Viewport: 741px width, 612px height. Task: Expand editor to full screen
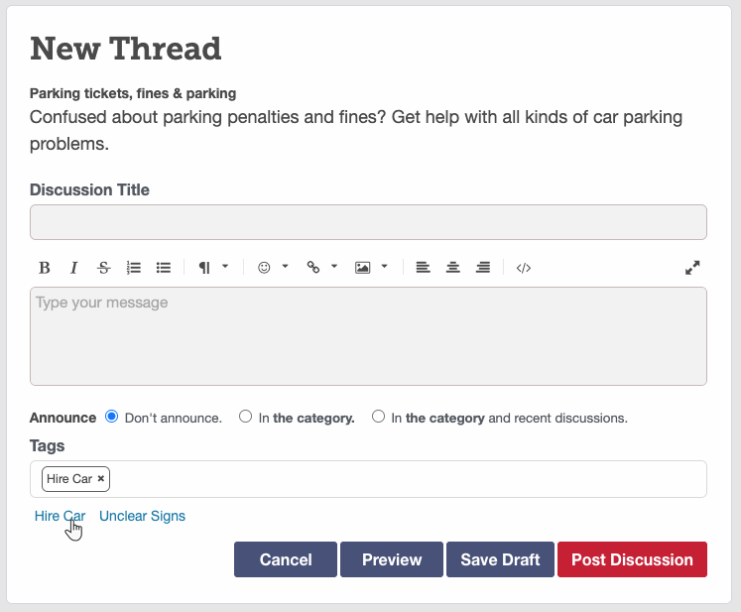(x=692, y=268)
